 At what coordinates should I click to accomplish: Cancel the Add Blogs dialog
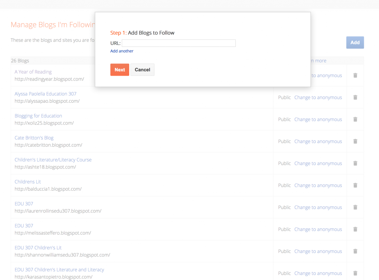tap(142, 70)
